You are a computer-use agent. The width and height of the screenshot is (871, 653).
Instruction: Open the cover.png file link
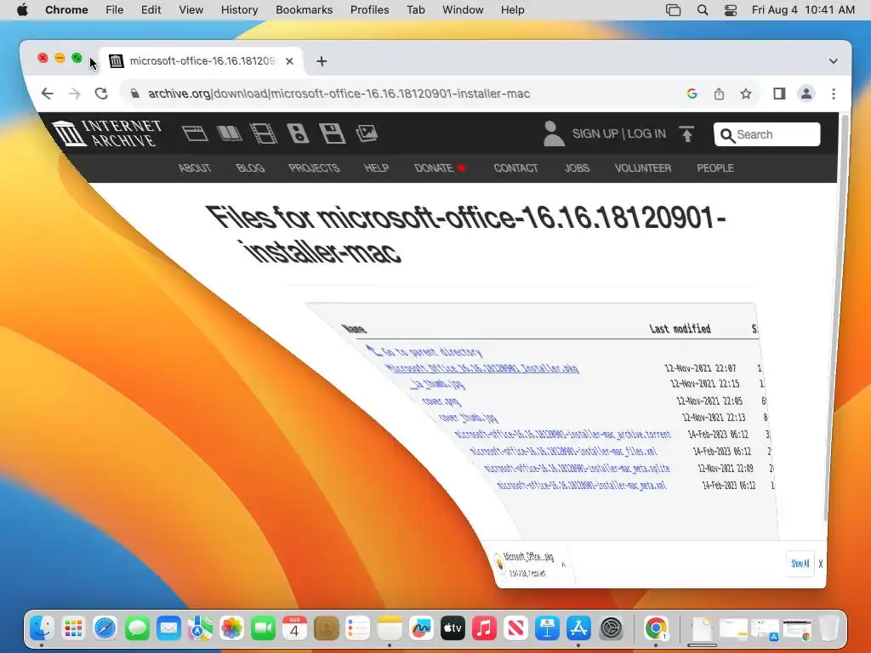click(441, 400)
